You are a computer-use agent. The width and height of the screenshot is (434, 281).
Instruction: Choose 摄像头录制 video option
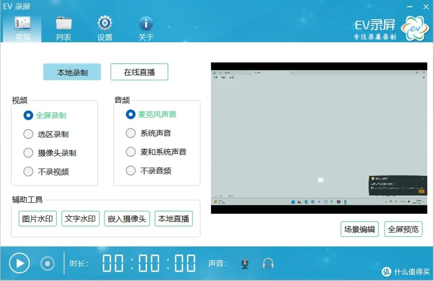tap(50, 153)
